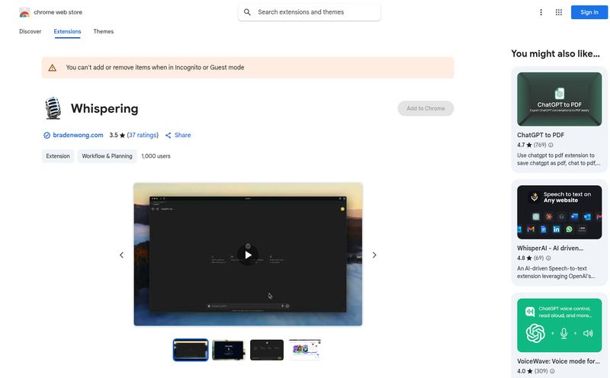The height and width of the screenshot is (378, 610).
Task: Click the 1,000 users text
Action: click(156, 156)
